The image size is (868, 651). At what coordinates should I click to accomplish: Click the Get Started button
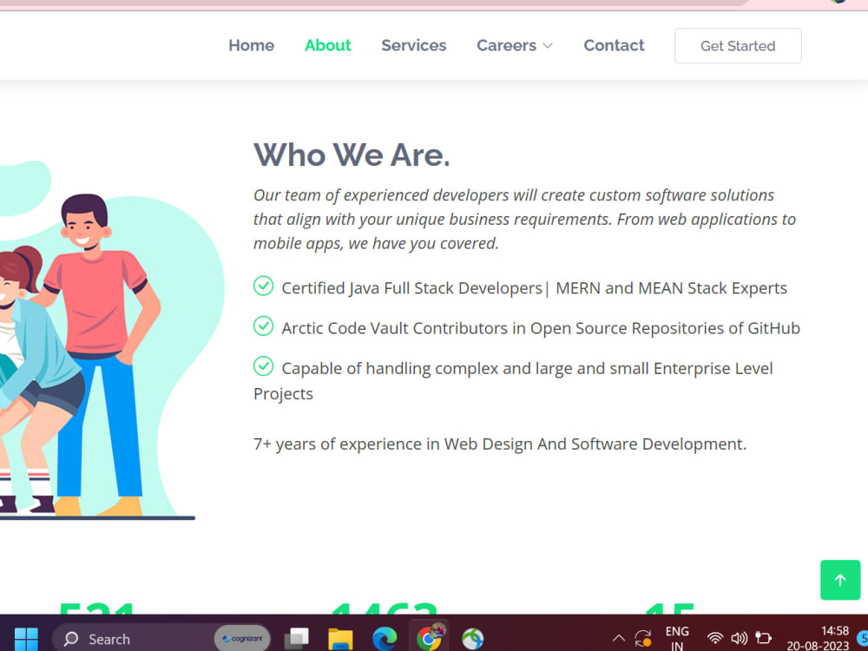point(737,46)
